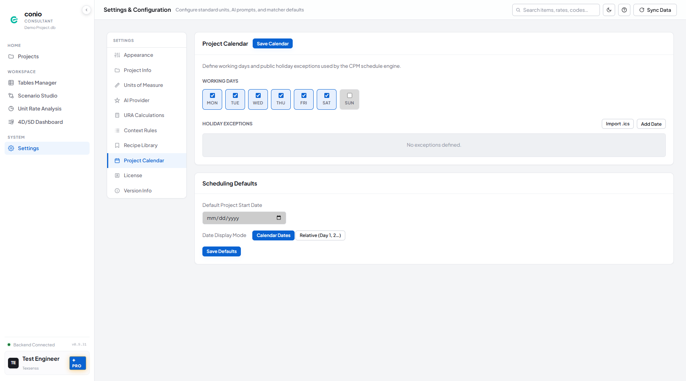Select Calendar Dates display mode

pos(273,235)
